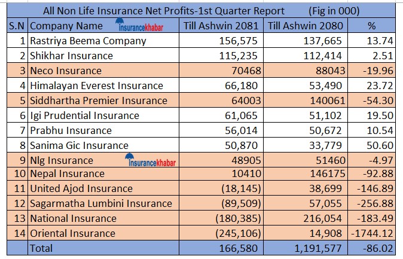Screen dimensions: 403x259
Task: Click the Company Name column header
Action: tap(66, 26)
